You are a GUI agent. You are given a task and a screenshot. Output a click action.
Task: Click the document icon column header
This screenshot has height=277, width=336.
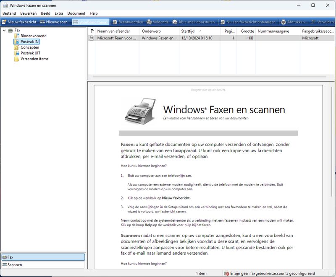[92, 31]
